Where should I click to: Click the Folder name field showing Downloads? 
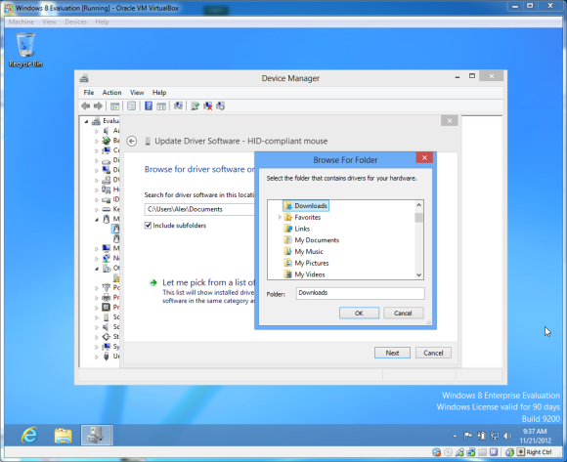tap(360, 293)
